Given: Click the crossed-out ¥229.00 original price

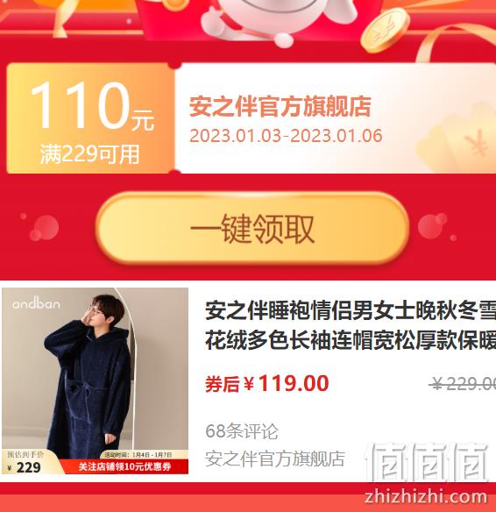Looking at the screenshot, I should [464, 384].
